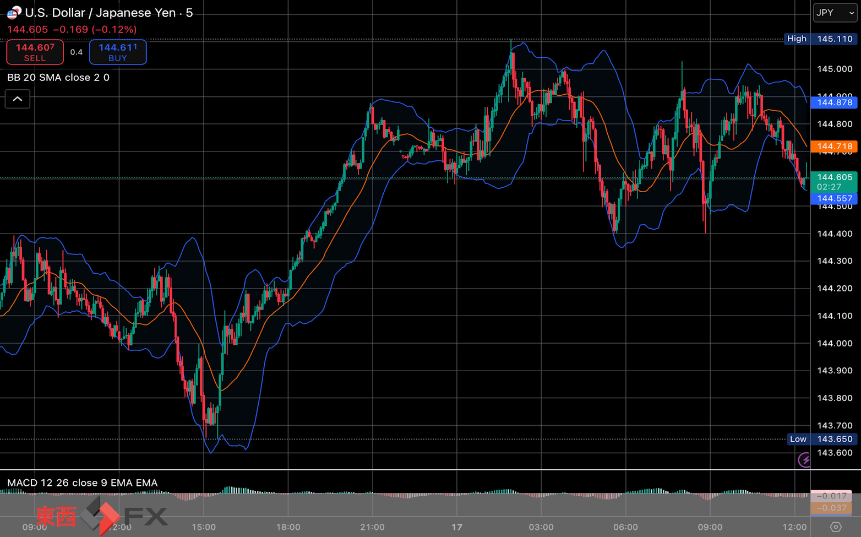Click the 21:00 time axis marker
Image resolution: width=861 pixels, height=537 pixels.
(x=373, y=527)
